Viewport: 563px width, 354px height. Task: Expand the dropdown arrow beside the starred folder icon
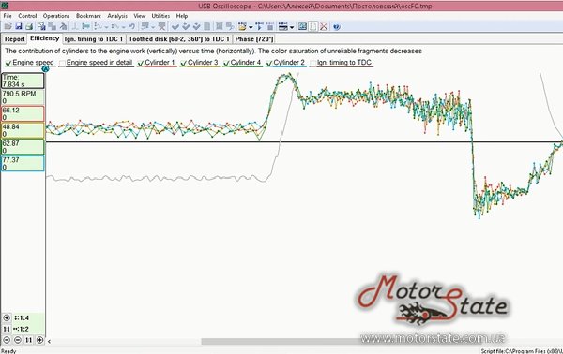coord(251,27)
